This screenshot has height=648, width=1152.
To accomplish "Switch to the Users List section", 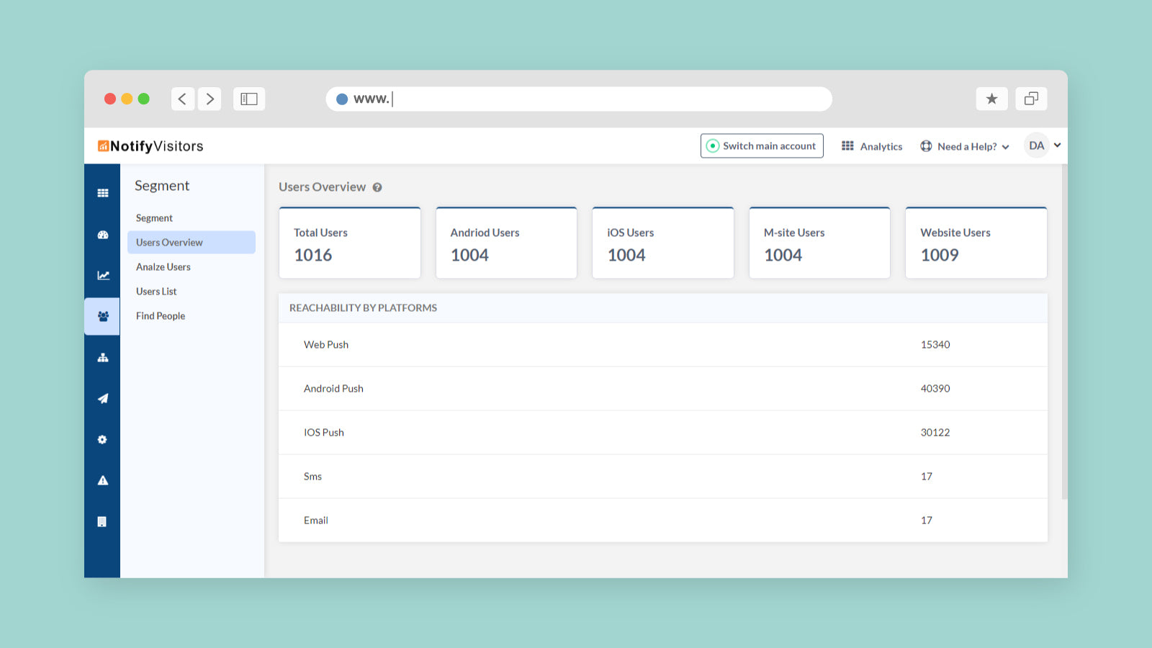I will [156, 291].
